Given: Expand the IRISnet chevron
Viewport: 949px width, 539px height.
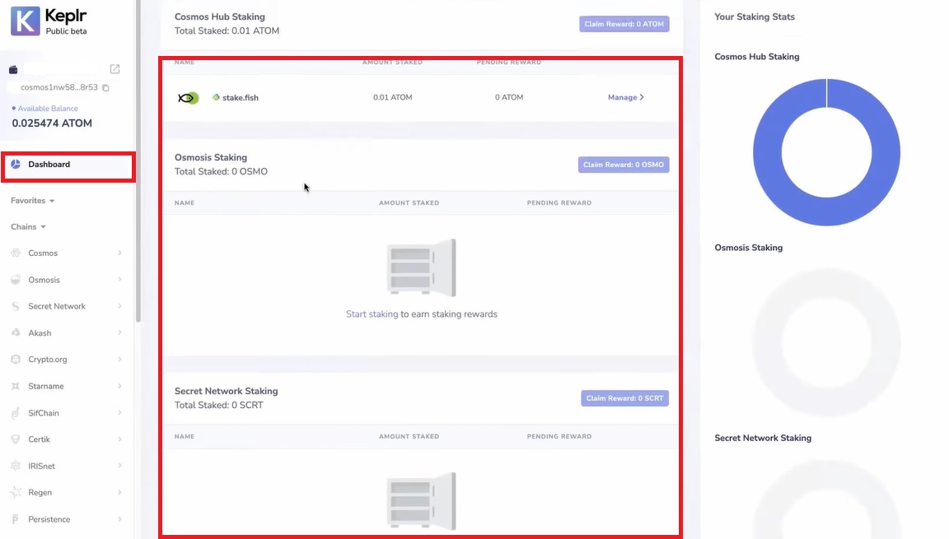Looking at the screenshot, I should coord(119,466).
